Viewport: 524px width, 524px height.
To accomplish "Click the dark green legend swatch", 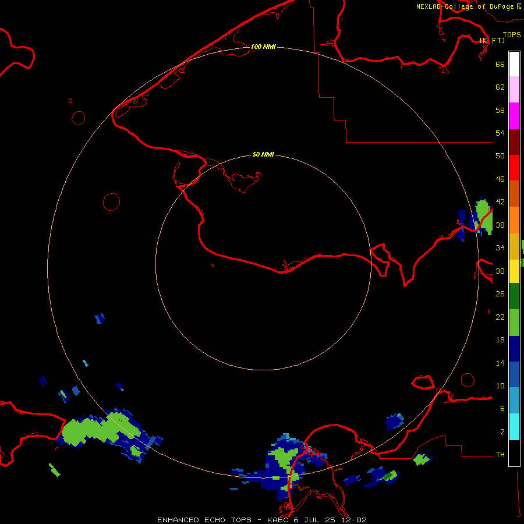I will coord(514,296).
